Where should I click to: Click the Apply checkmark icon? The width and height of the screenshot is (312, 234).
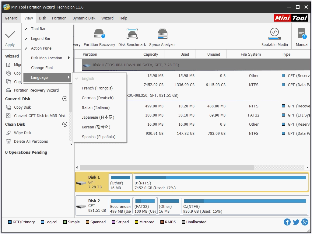pos(10,35)
